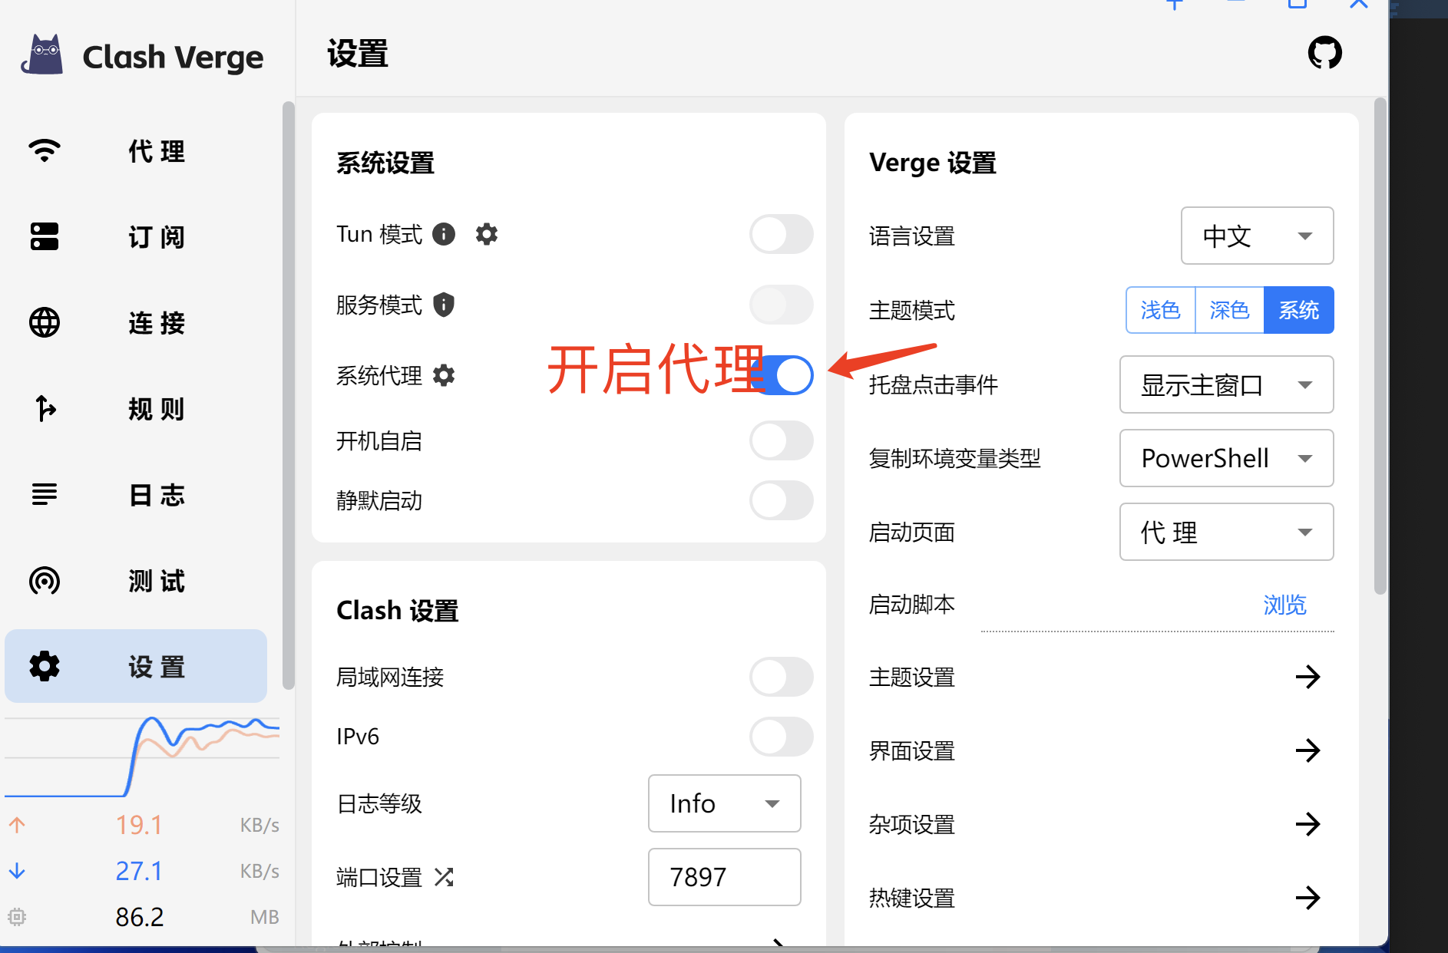Click the random port shuffle icon

(444, 877)
